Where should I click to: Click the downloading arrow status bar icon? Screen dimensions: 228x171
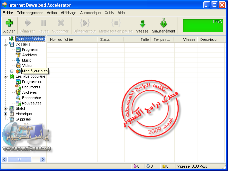click(148, 166)
